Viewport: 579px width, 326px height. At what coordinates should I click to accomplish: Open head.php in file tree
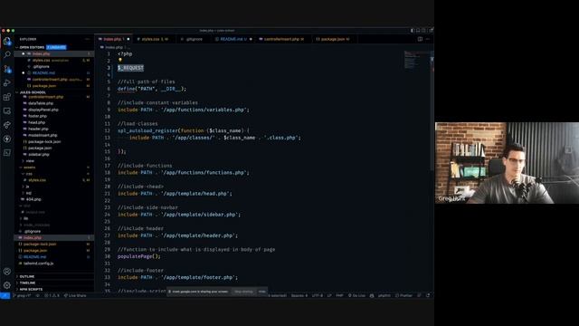36,122
